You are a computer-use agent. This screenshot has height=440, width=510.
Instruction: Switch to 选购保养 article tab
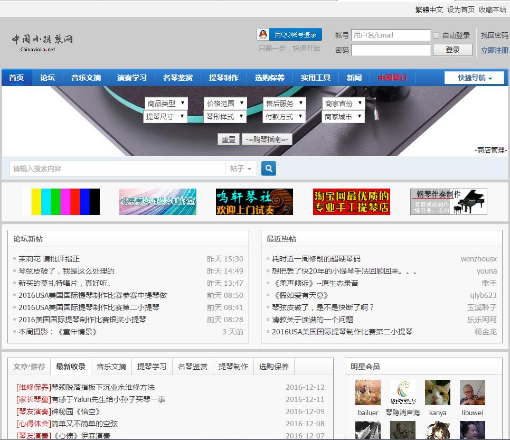tap(274, 367)
